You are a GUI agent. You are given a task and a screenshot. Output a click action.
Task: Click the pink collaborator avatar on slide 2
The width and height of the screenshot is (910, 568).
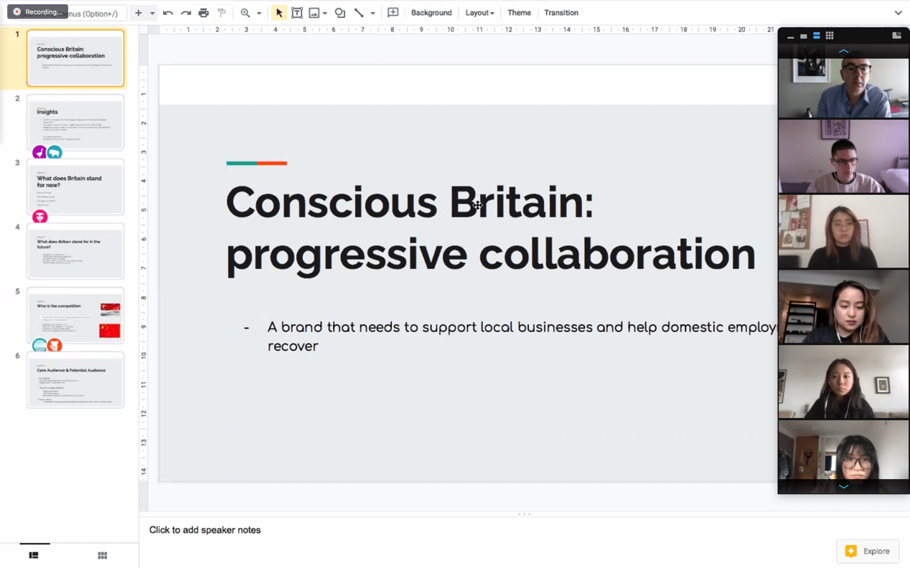pos(39,152)
